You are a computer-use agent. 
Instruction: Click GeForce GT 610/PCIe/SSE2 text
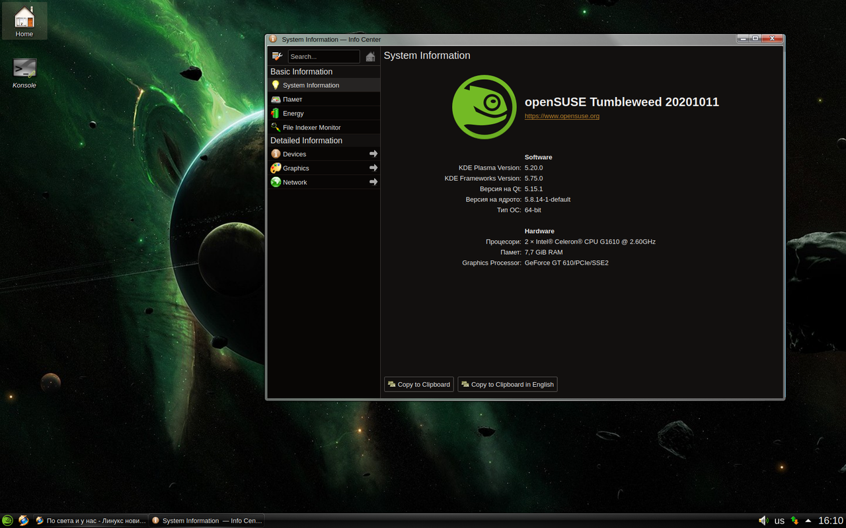(x=566, y=263)
